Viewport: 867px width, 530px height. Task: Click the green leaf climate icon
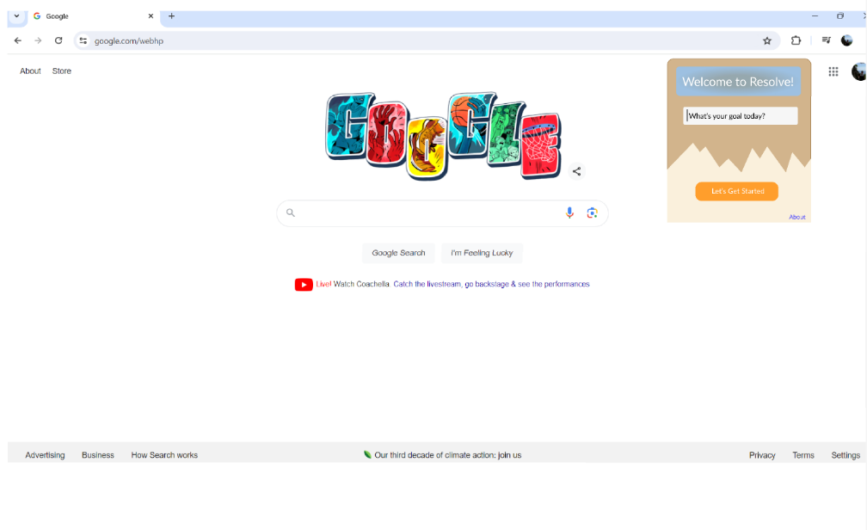tap(367, 454)
